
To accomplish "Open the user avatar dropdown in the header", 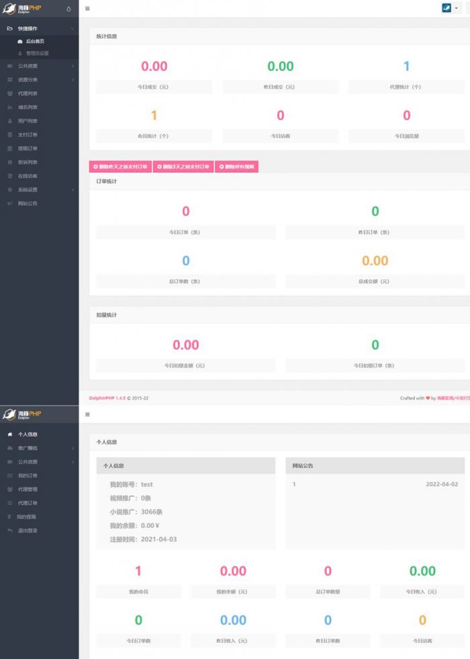I will tap(451, 8).
